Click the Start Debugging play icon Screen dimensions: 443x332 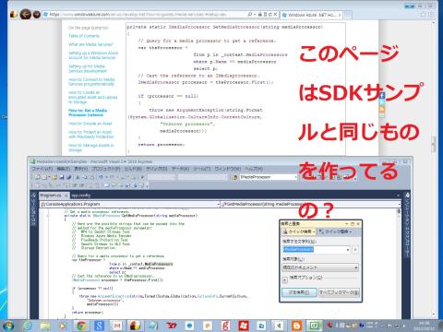pos(142,177)
